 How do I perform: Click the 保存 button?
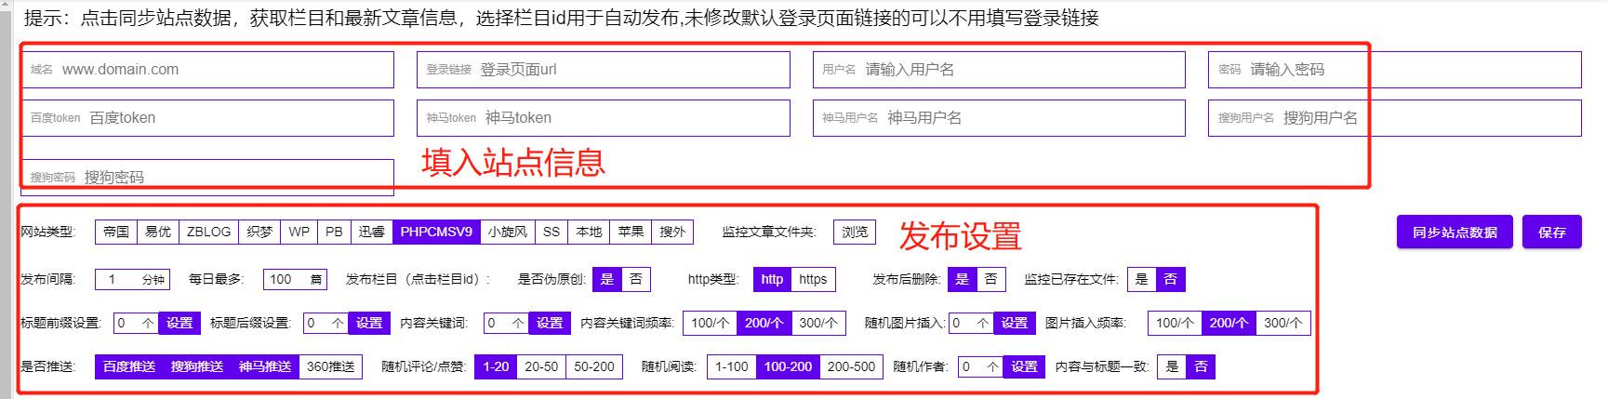coord(1551,233)
